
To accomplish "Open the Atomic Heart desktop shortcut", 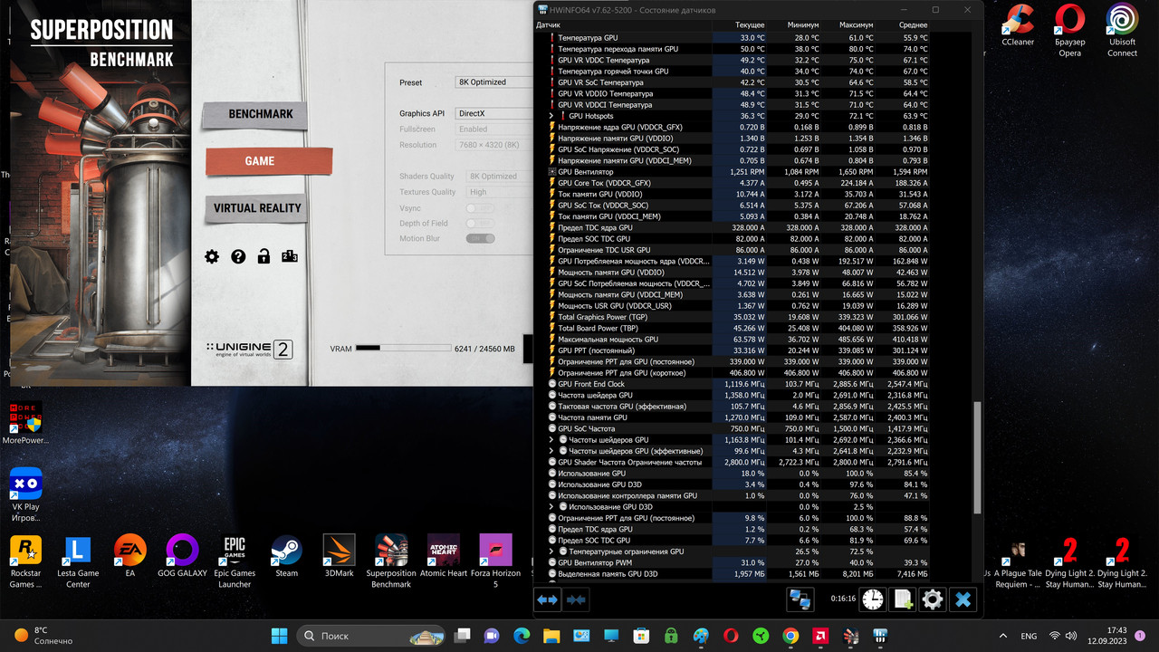I will coord(444,556).
